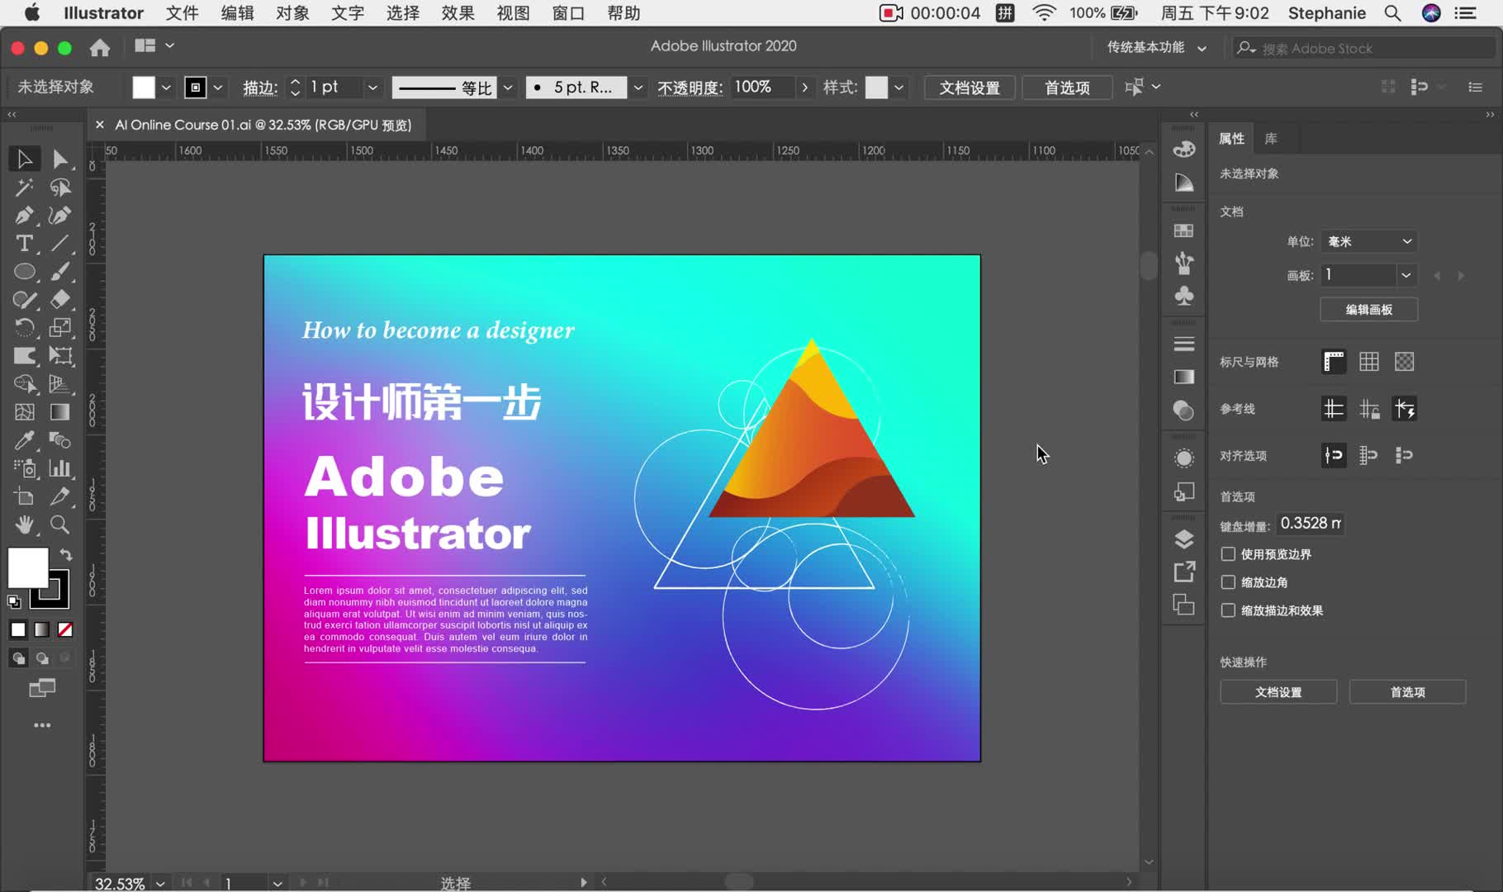This screenshot has width=1503, height=892.
Task: Open the Layers panel in the right sidebar
Action: pos(1183,538)
